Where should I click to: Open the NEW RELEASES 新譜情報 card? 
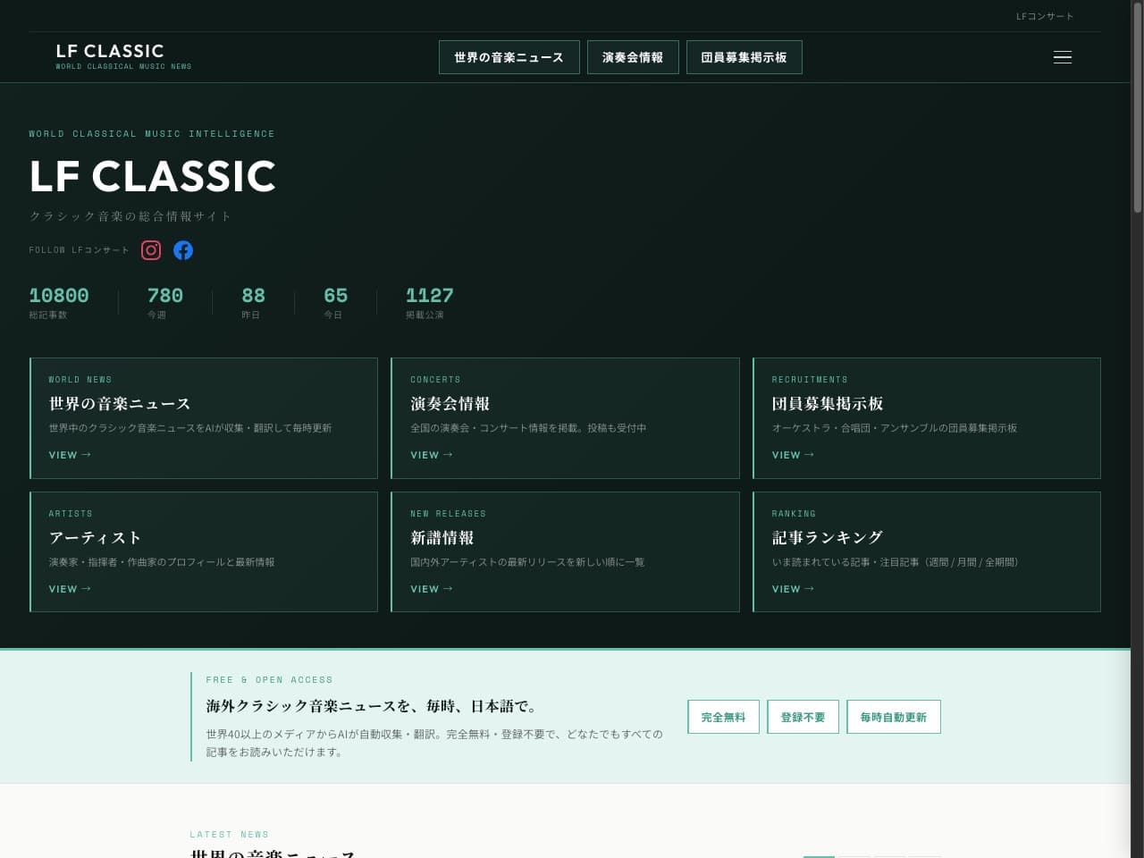coord(565,552)
